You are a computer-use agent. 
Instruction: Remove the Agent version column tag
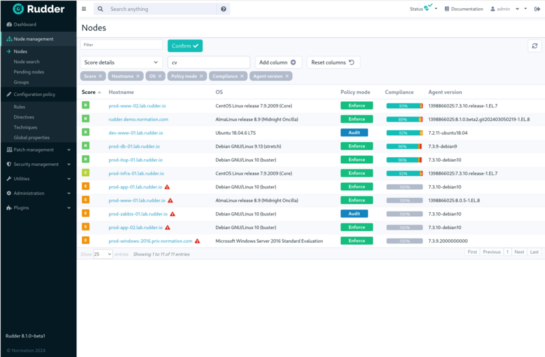click(287, 76)
